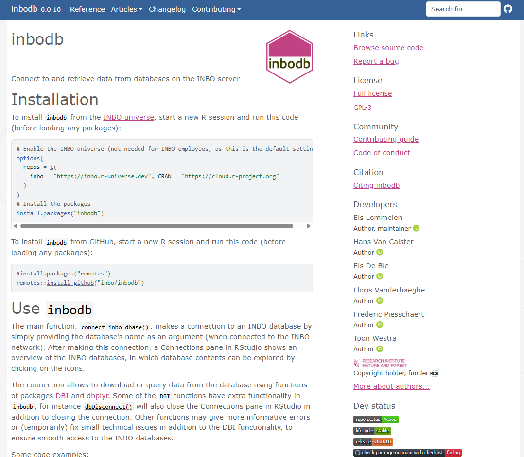Viewport: 524px width, 457px height.
Task: Click the Research Institute Nature and Forest logo
Action: pos(380,363)
